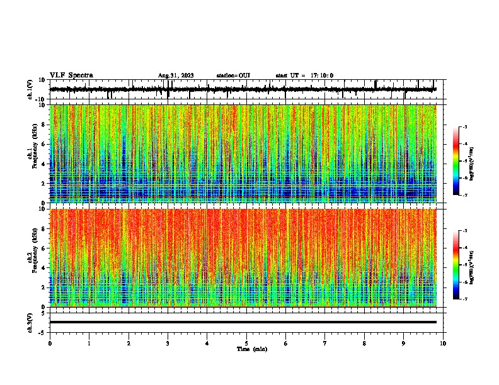Click the "-7" label on ch.2 color bar
The image size is (499, 385).
(465, 299)
